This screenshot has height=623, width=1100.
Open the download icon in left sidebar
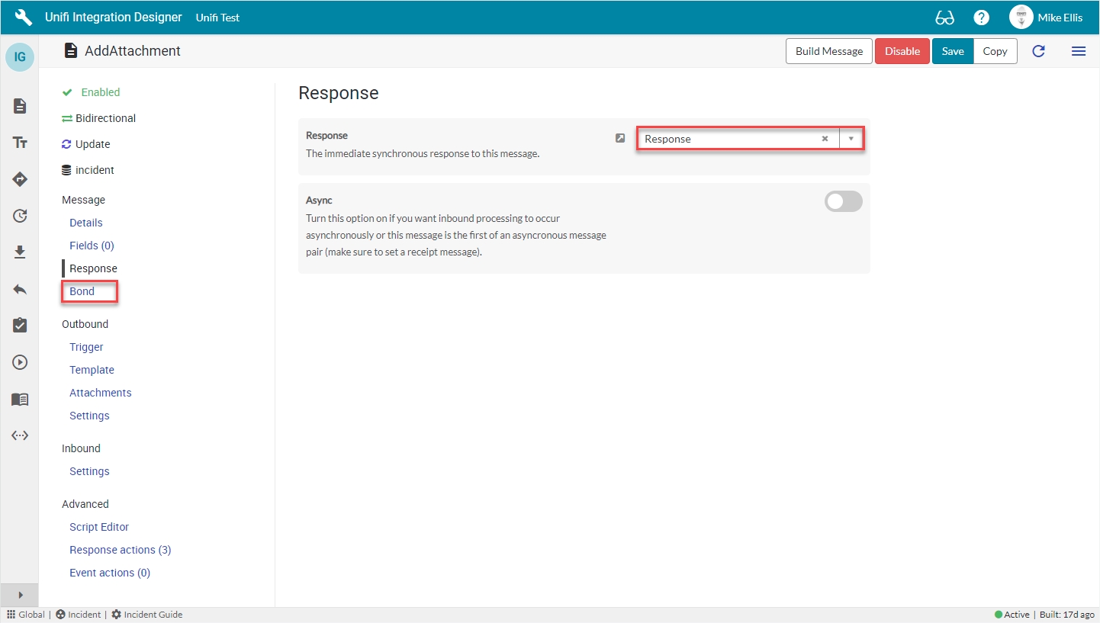click(x=21, y=252)
